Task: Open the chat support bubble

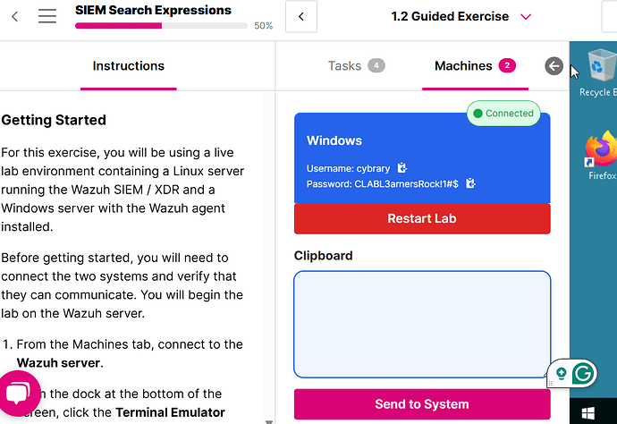Action: pyautogui.click(x=18, y=394)
